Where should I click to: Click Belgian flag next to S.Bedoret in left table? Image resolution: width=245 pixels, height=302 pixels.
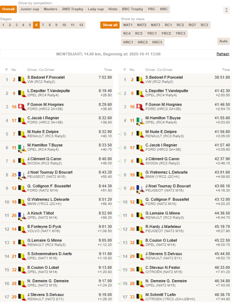(x=22, y=80)
